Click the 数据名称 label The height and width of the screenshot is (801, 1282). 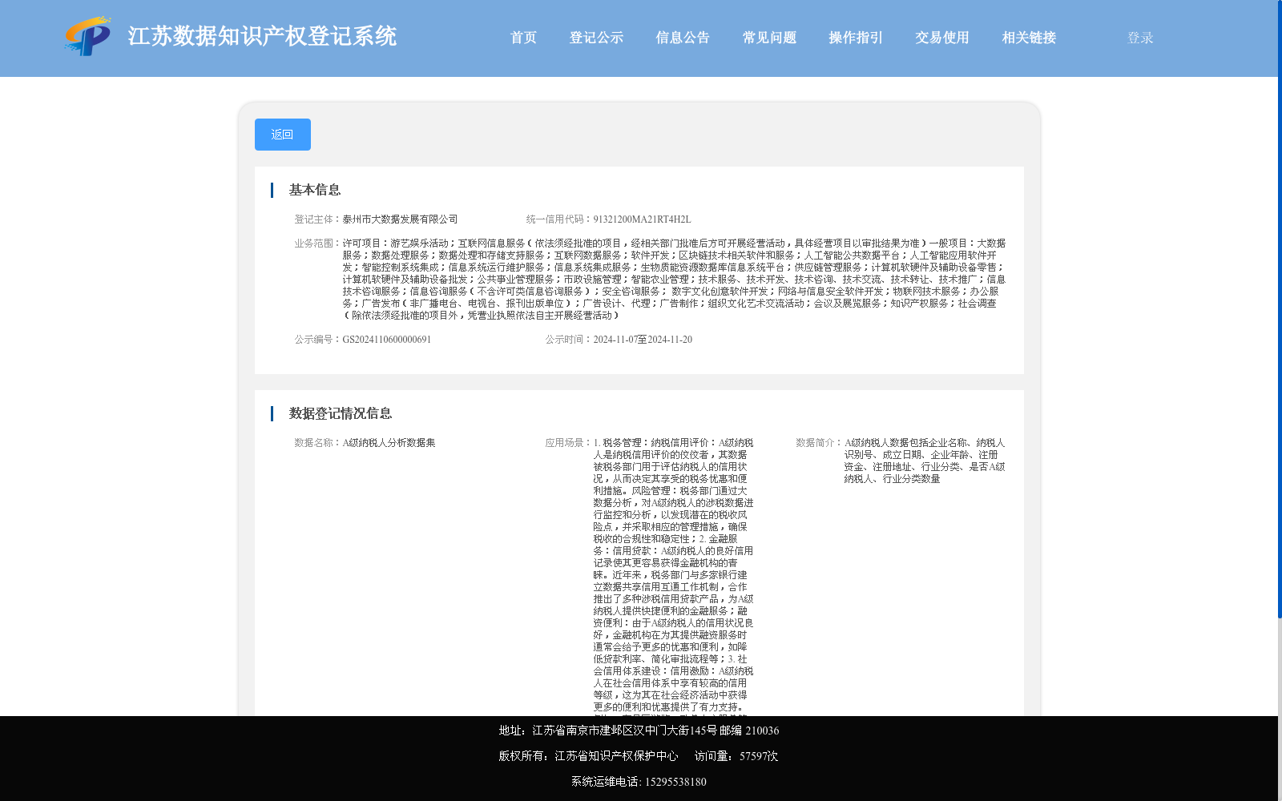[318, 443]
